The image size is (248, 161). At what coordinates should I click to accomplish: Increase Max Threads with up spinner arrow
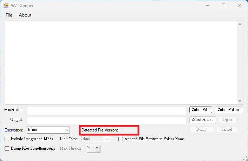[x=97, y=147]
